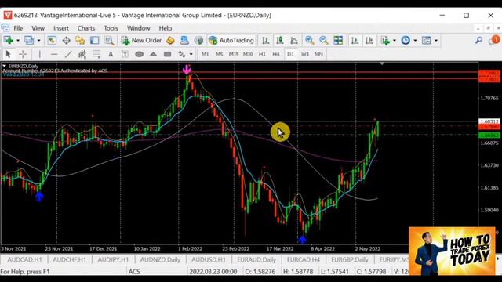Toggle the AutoTrading button
This screenshot has width=502, height=282.
click(231, 40)
